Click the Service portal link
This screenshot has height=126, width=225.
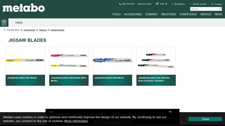tap(145, 4)
